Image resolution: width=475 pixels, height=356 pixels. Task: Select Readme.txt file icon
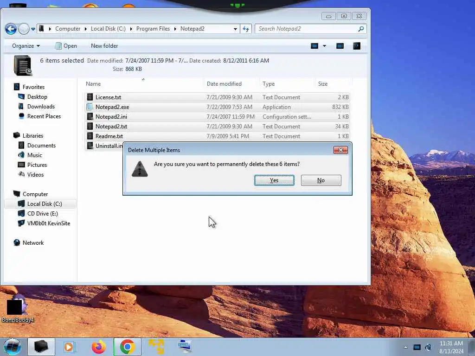click(x=90, y=136)
